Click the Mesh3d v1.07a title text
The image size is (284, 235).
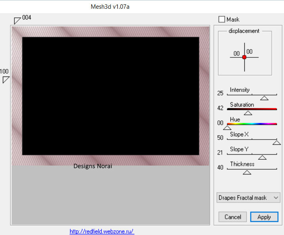[x=110, y=7]
